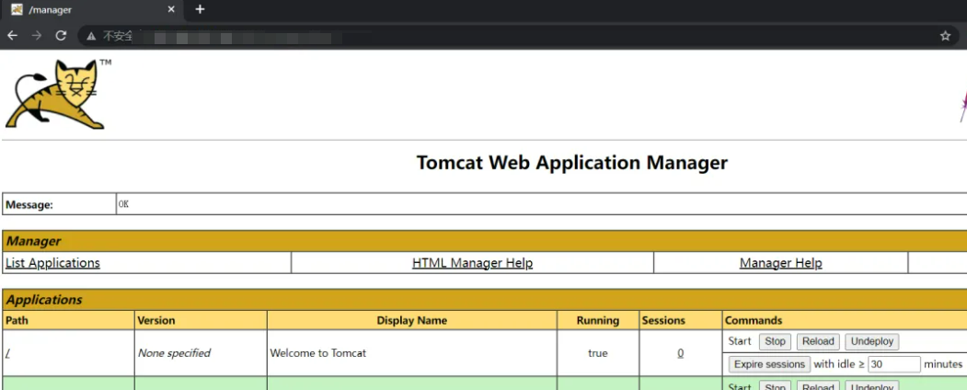The height and width of the screenshot is (390, 967).
Task: Stop the Welcome to Tomcat application
Action: pyautogui.click(x=776, y=341)
